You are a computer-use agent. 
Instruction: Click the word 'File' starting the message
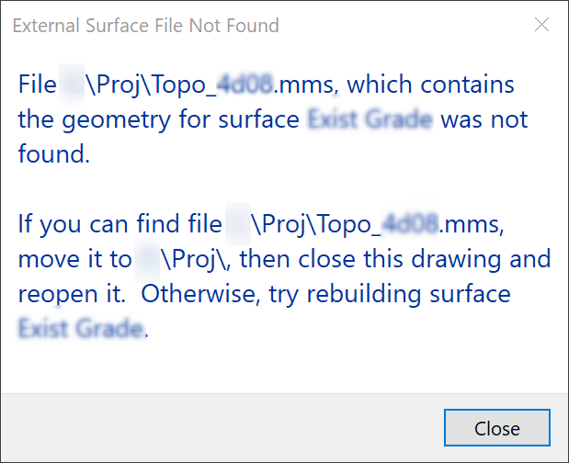coord(38,85)
